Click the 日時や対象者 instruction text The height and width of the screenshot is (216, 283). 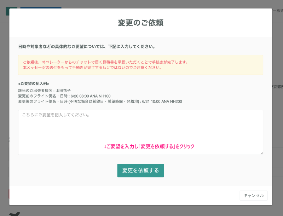[87, 47]
